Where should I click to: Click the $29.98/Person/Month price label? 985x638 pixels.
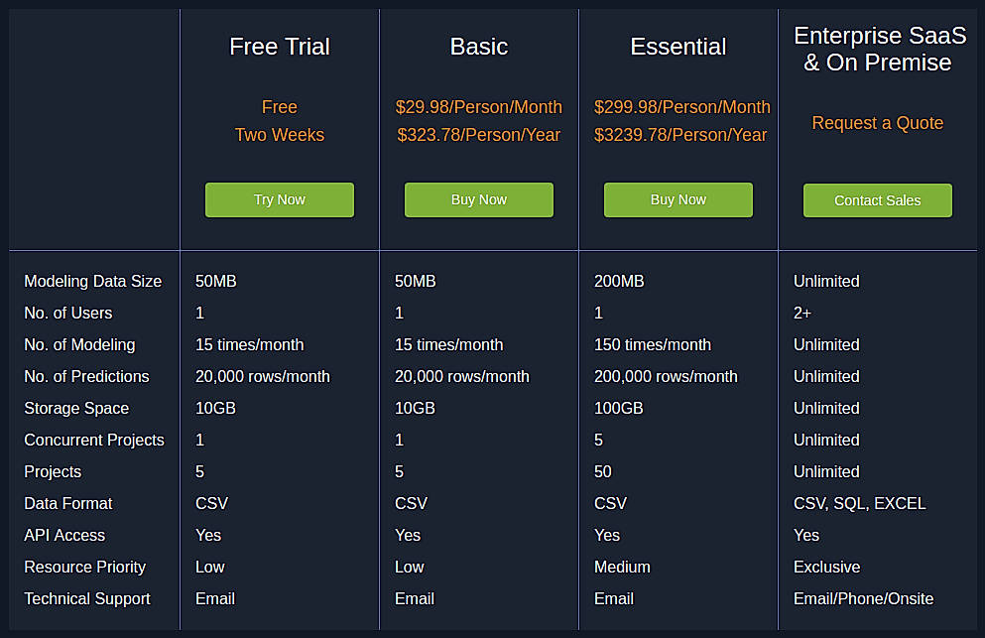click(479, 107)
